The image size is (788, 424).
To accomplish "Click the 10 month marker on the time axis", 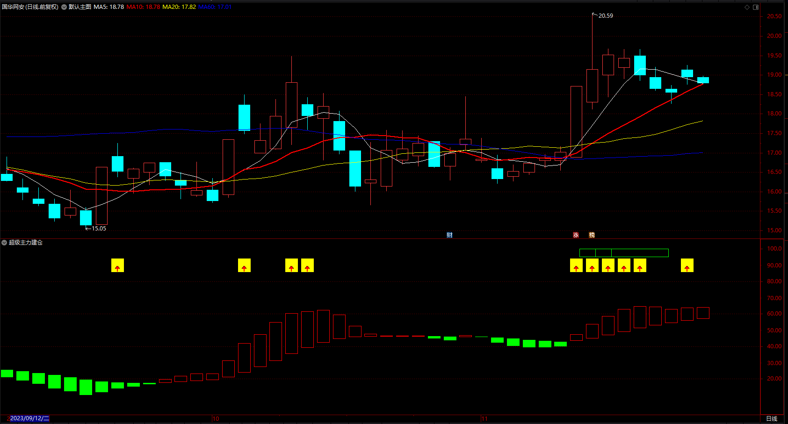I will coord(216,418).
